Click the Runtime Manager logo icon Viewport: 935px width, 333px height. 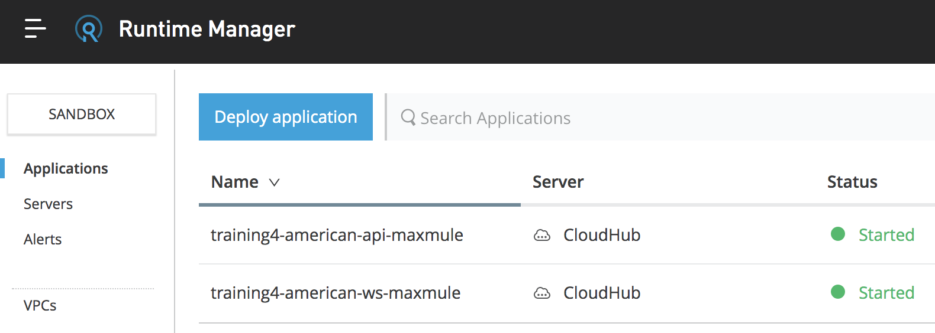coord(89,29)
